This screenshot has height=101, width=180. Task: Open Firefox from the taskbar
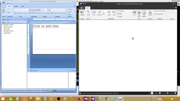click(79, 99)
